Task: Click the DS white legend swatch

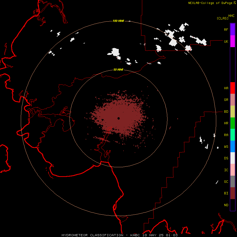Action: click(x=233, y=158)
